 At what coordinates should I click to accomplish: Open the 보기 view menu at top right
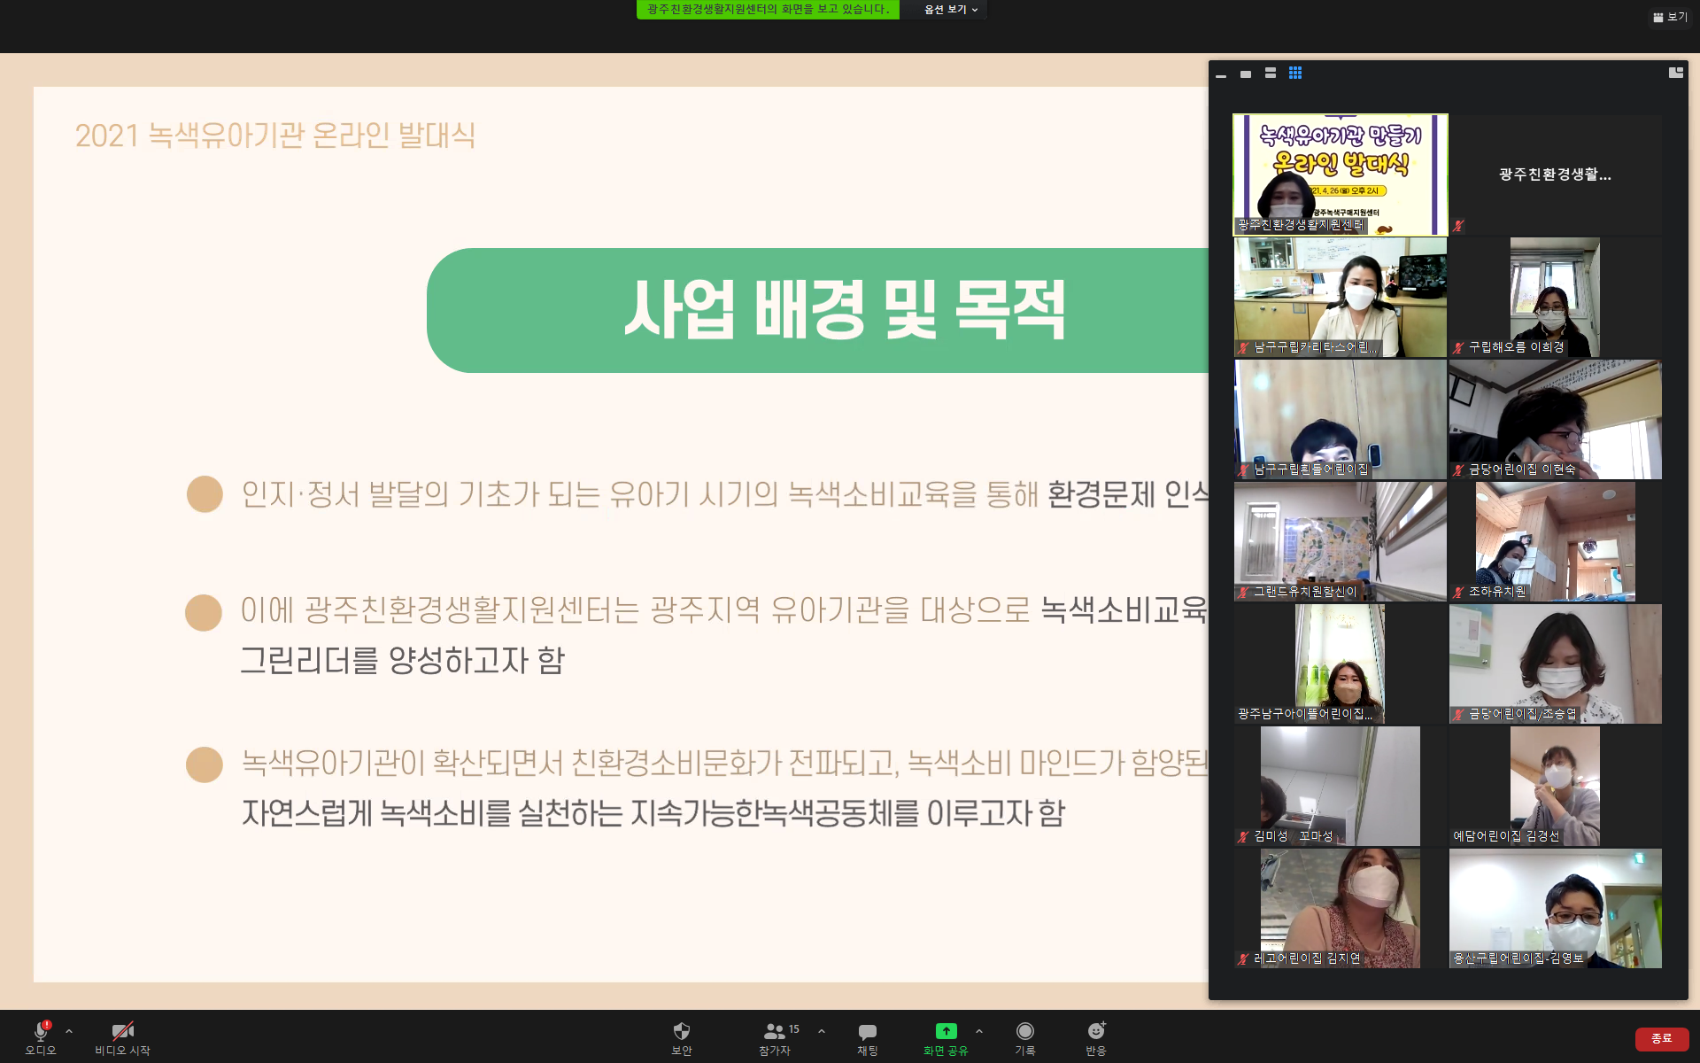[x=1670, y=17]
